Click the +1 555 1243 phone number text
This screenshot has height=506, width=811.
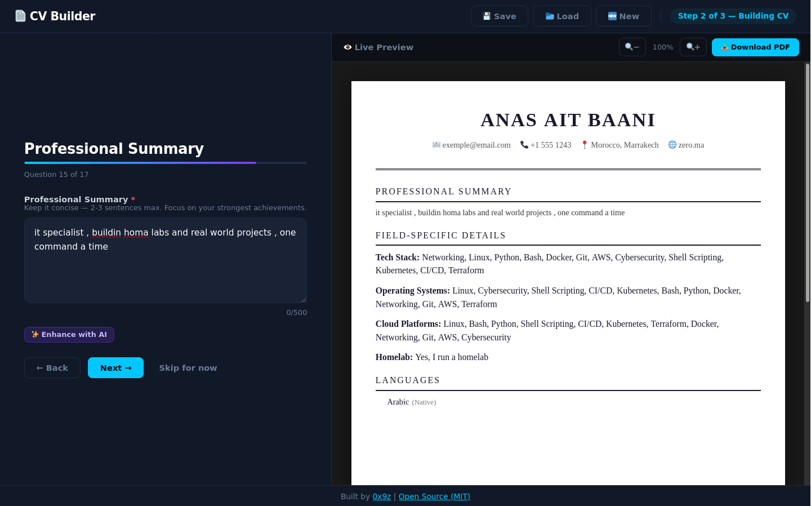551,145
